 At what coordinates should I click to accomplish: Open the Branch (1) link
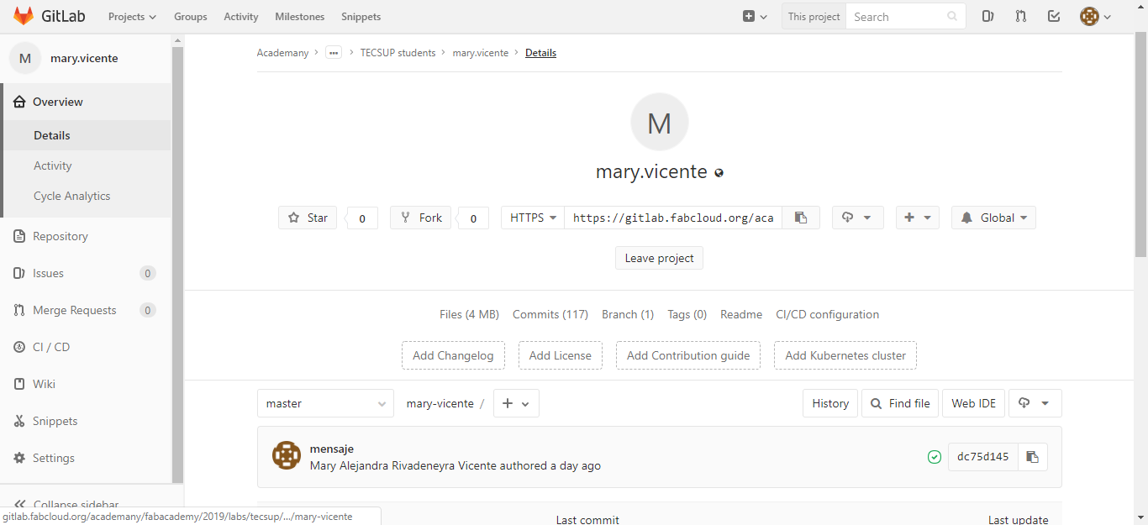pos(628,314)
